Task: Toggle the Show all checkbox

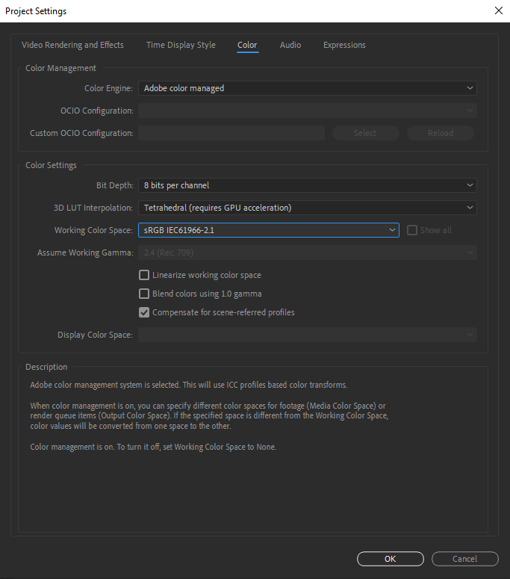Action: pos(412,230)
